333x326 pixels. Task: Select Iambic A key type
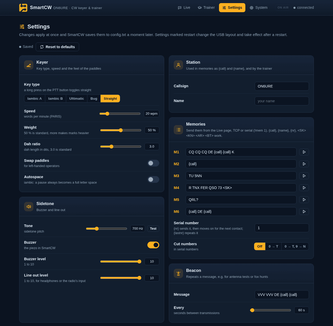tap(35, 99)
